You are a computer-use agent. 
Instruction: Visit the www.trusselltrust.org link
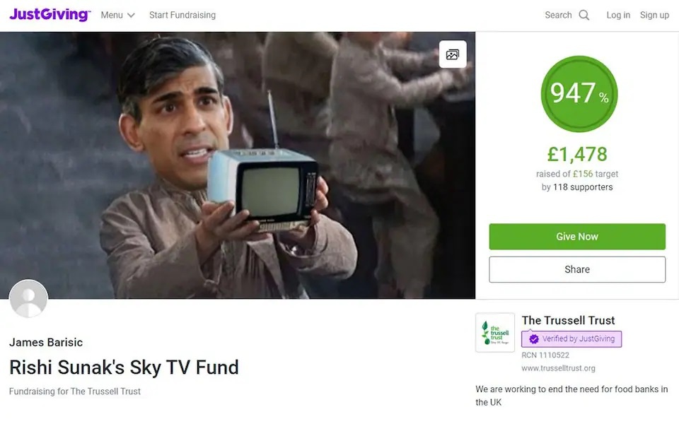[x=558, y=368]
